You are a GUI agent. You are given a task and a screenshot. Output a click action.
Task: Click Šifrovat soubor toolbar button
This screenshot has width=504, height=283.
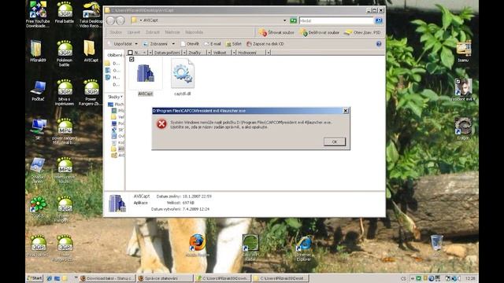click(276, 32)
